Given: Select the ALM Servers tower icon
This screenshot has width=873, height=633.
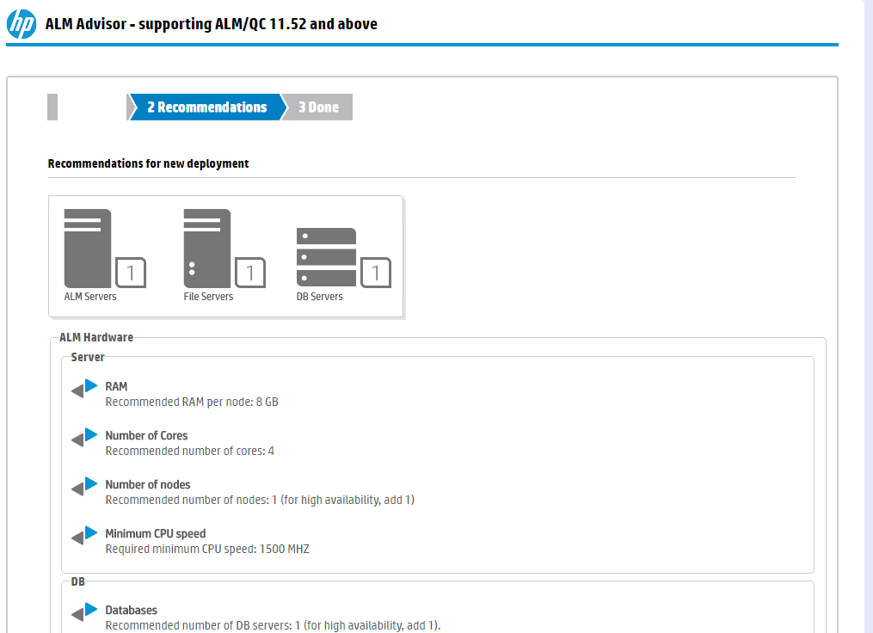Looking at the screenshot, I should tap(88, 249).
